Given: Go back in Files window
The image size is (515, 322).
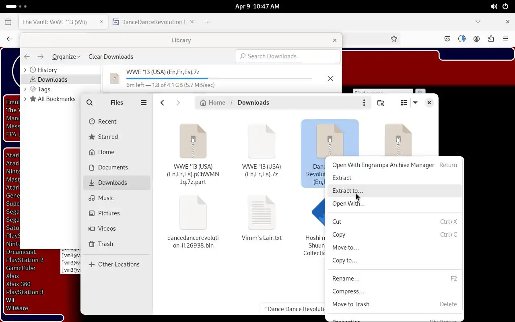Looking at the screenshot, I should click(x=162, y=103).
